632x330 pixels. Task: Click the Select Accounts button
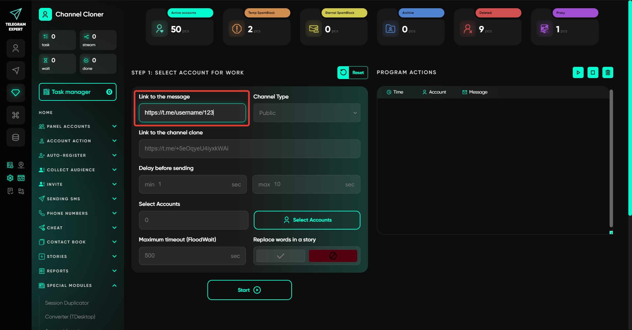tap(307, 220)
